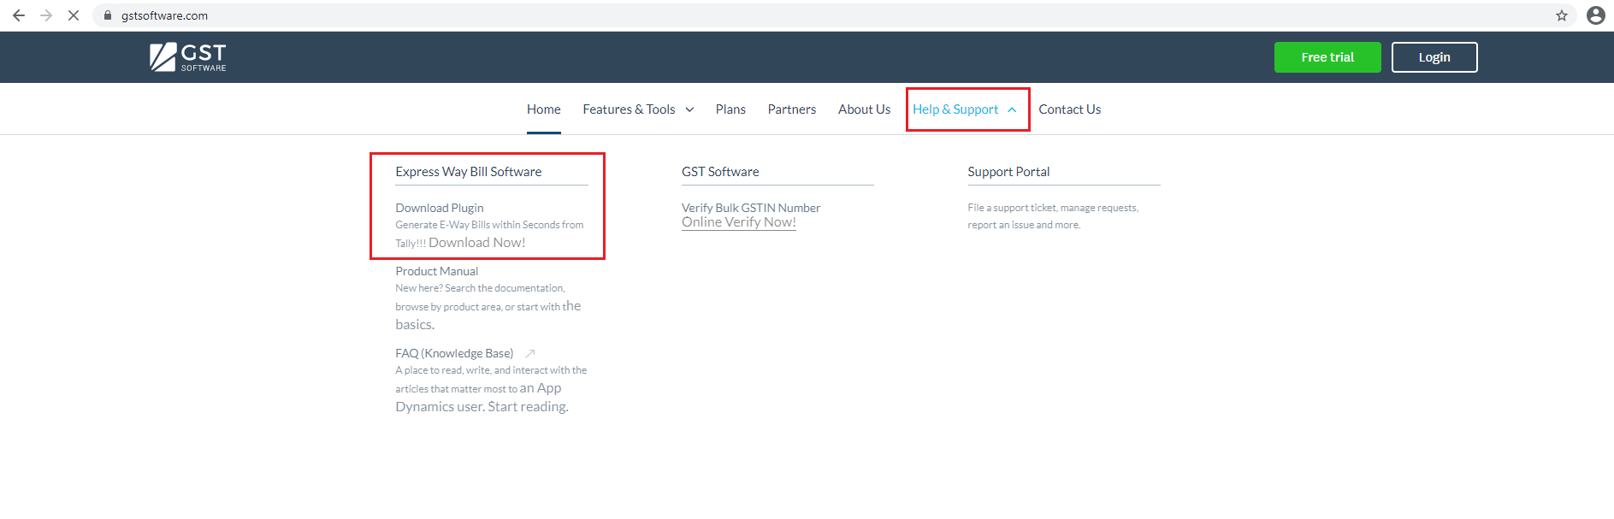Open the About Us page

coord(864,109)
